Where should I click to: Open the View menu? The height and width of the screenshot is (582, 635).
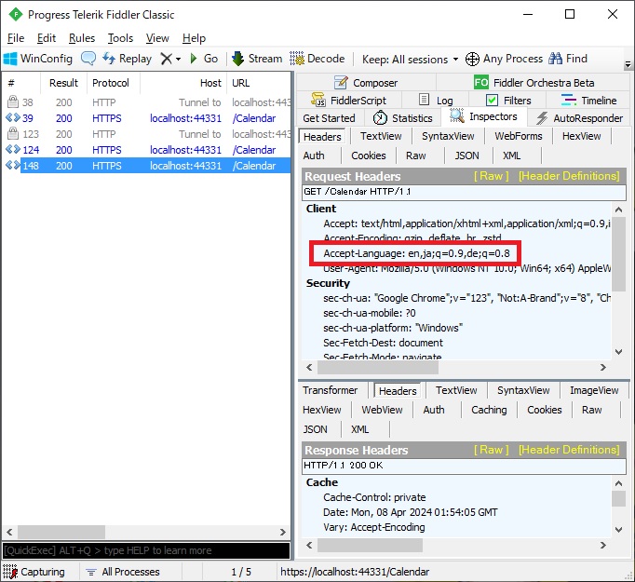157,38
